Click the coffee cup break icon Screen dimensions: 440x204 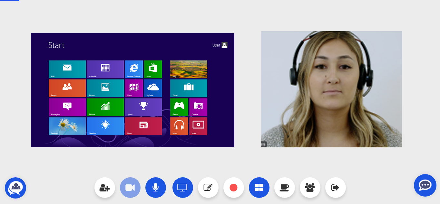click(285, 188)
